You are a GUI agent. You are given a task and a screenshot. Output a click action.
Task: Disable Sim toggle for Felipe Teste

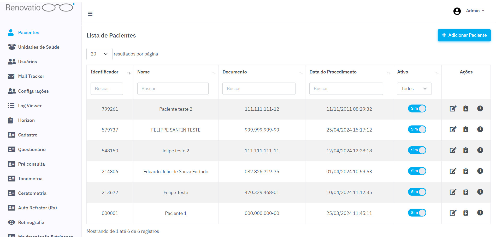point(417,192)
